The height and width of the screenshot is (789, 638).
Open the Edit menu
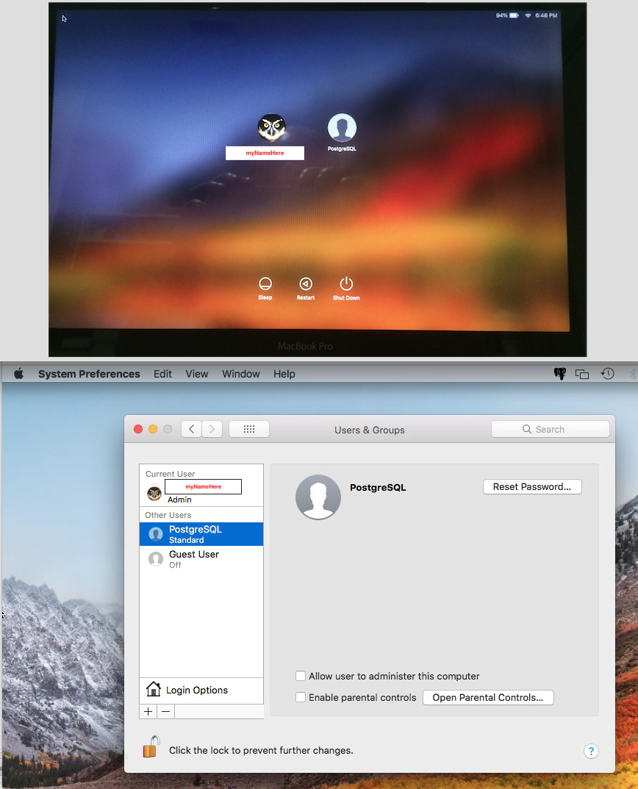(x=162, y=374)
